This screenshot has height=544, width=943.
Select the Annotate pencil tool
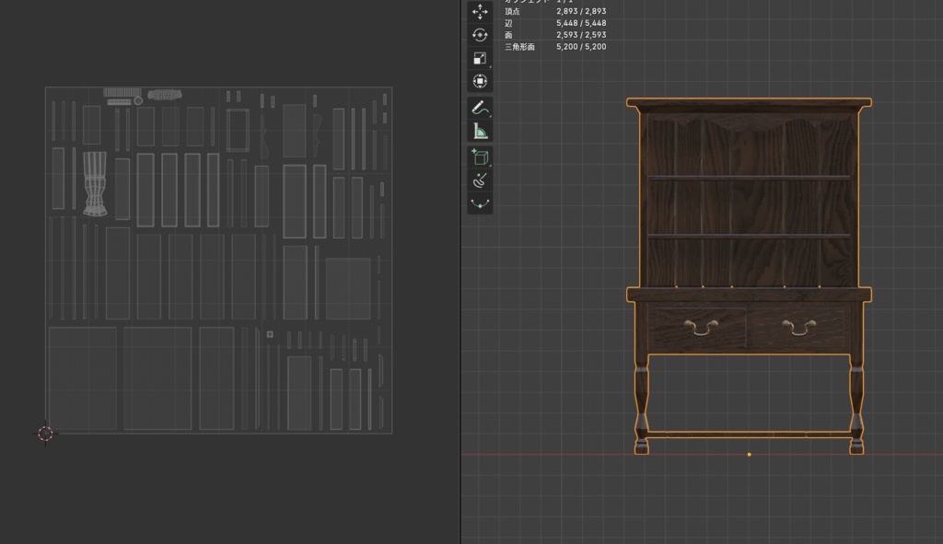pos(480,108)
